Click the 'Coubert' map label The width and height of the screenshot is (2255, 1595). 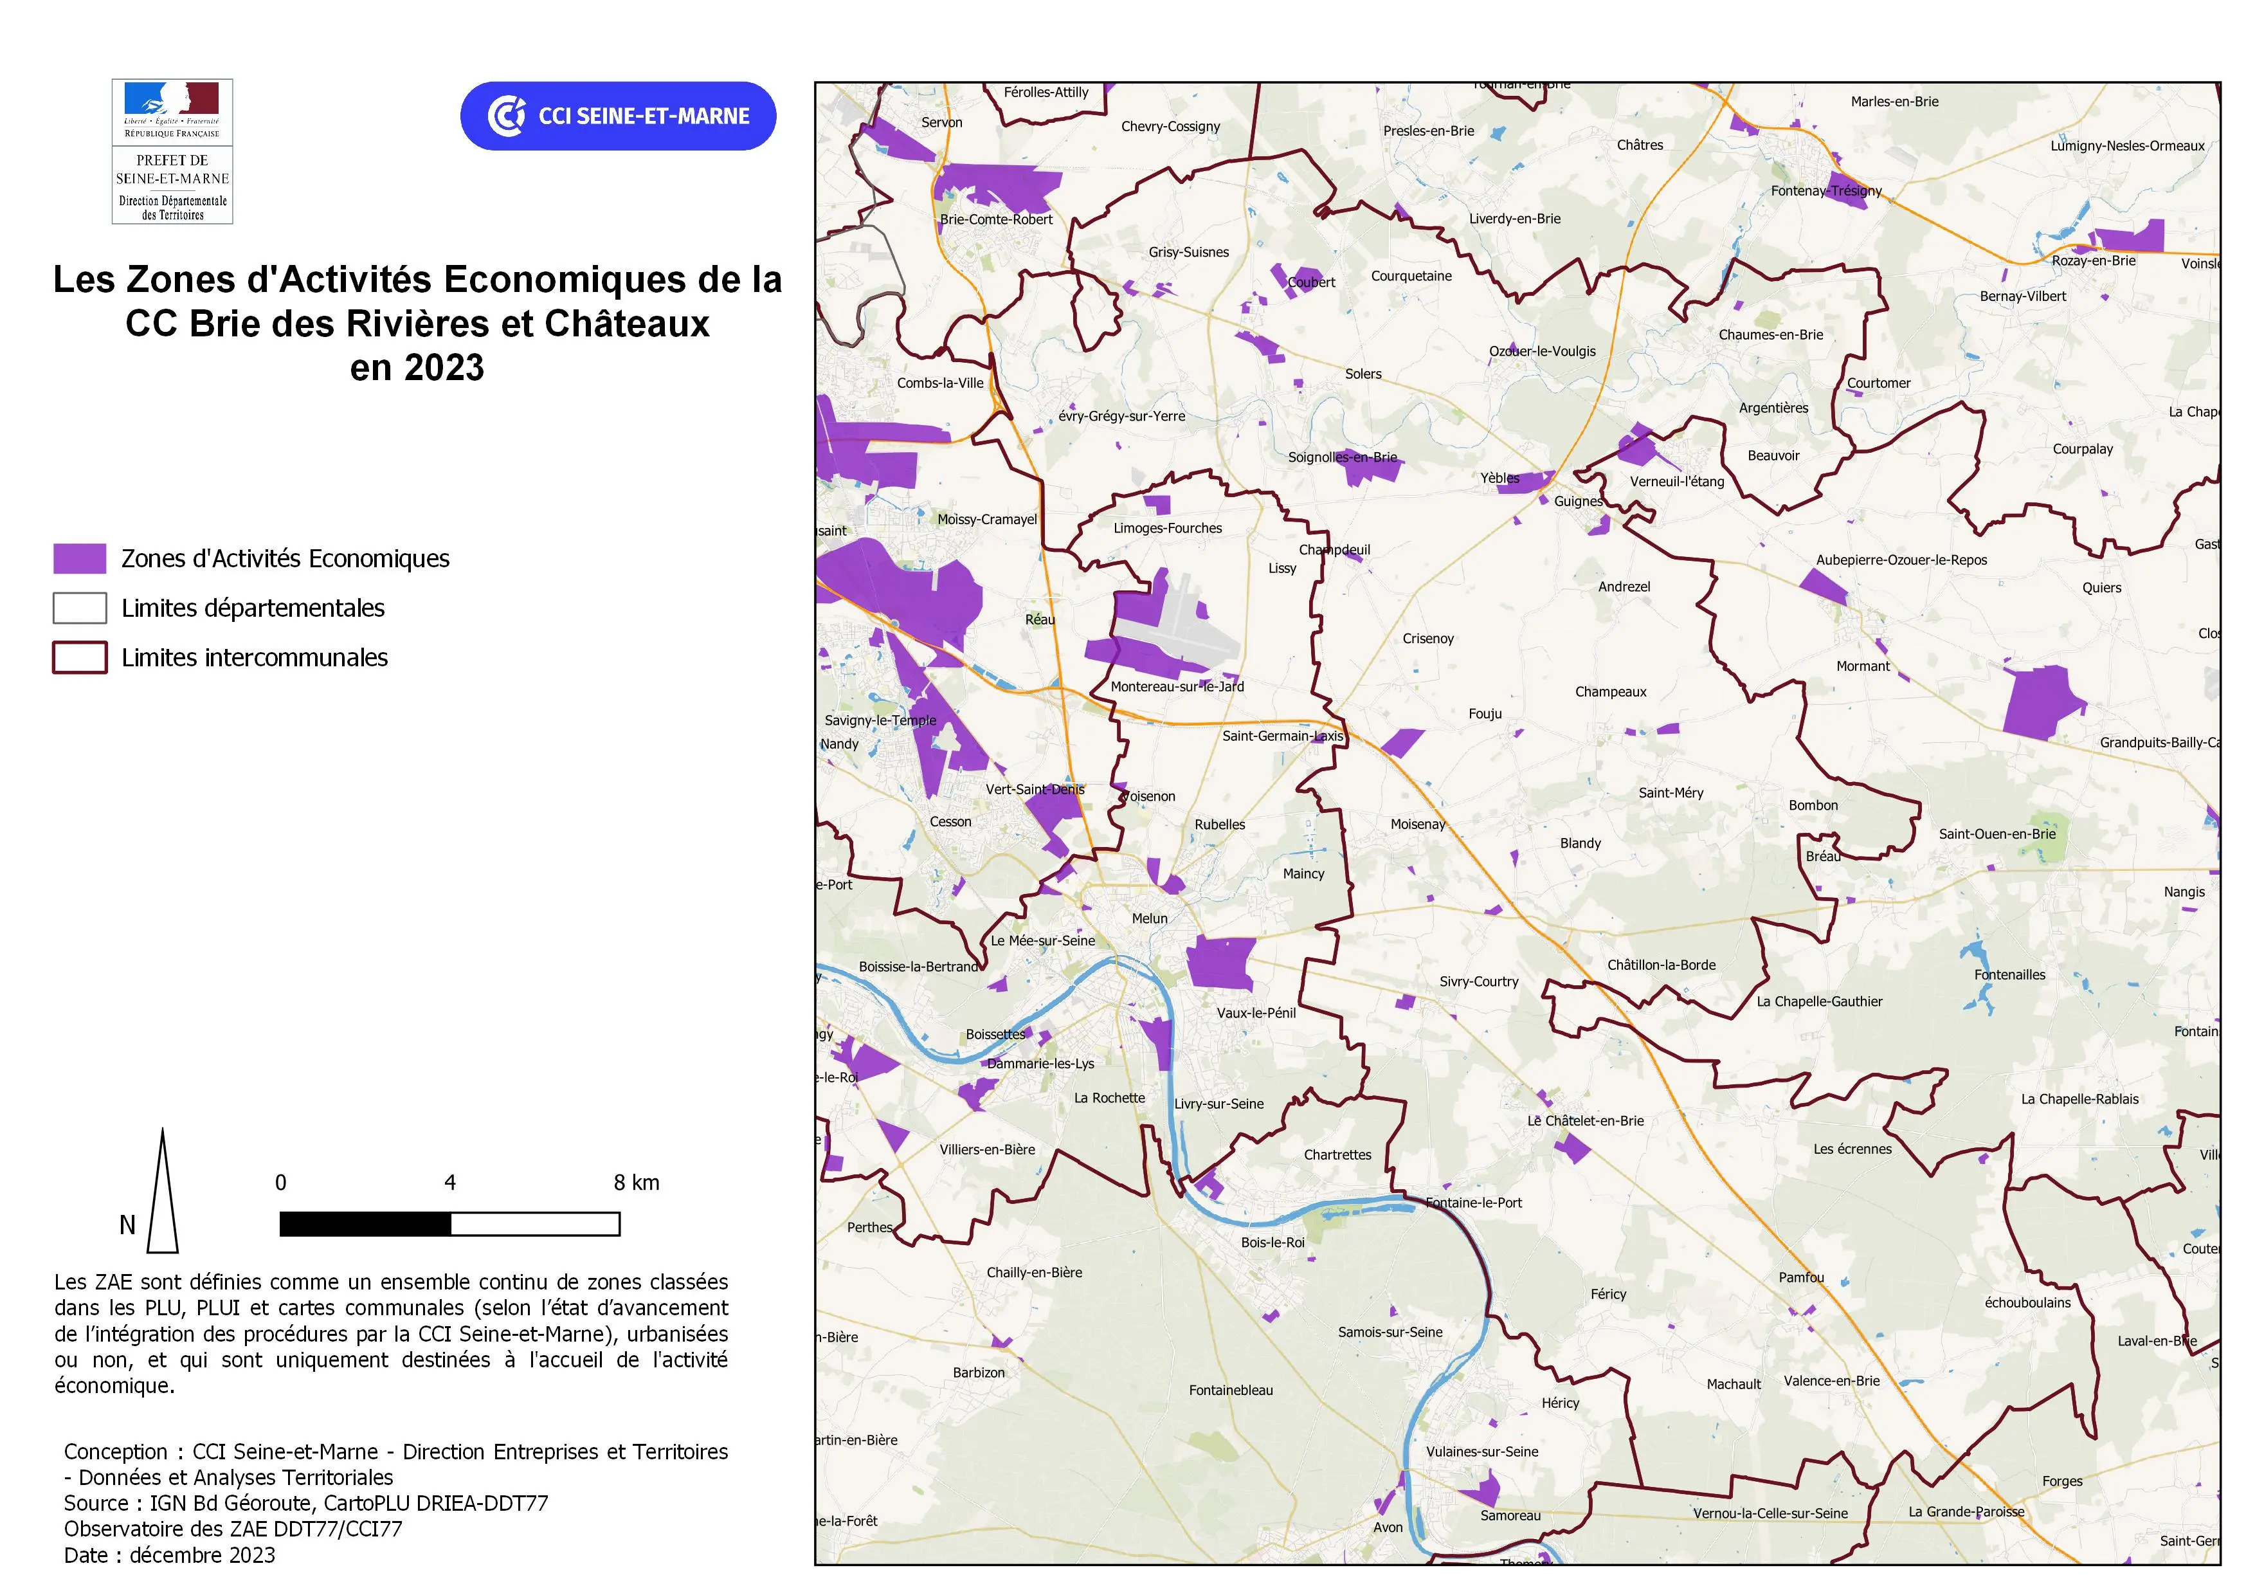1311,282
